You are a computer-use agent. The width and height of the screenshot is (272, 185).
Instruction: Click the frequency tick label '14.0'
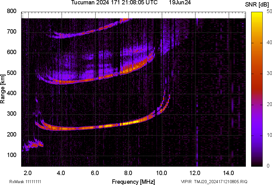pyautogui.click(x=228, y=173)
